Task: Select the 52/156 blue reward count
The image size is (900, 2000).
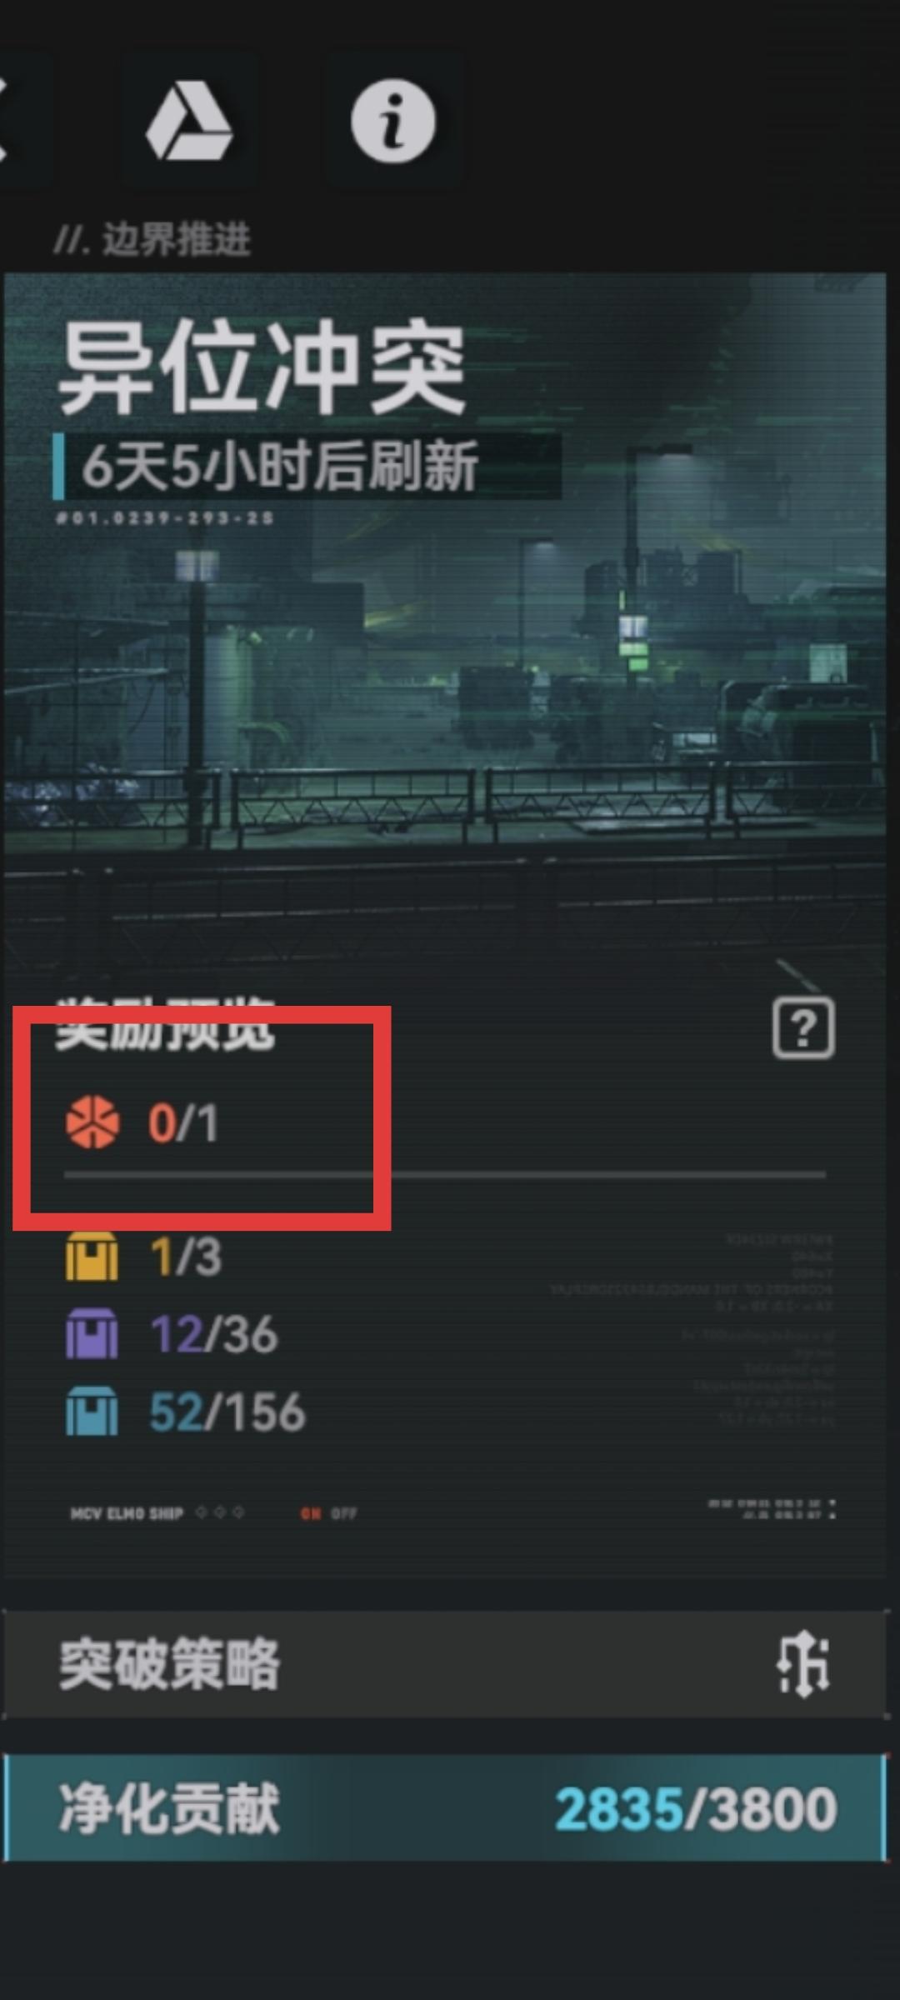Action: pos(227,1412)
